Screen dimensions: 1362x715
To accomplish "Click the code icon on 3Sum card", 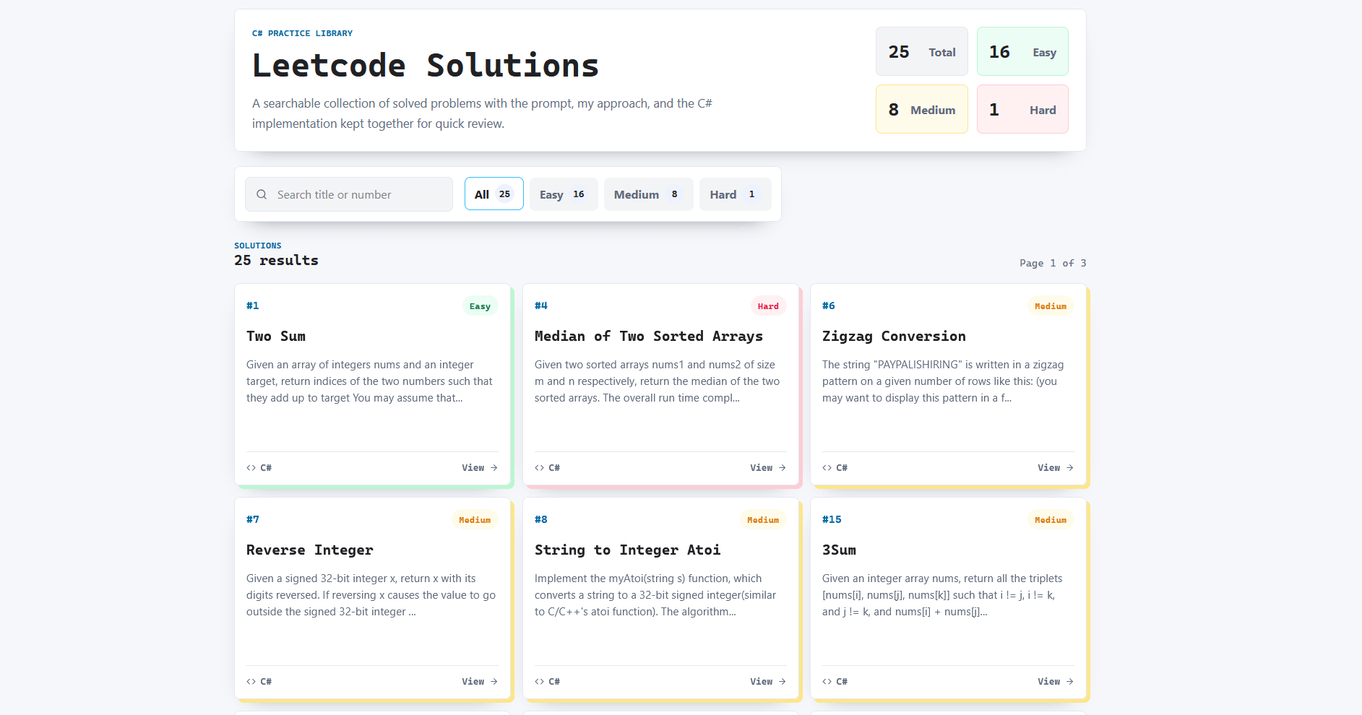I will (x=827, y=682).
